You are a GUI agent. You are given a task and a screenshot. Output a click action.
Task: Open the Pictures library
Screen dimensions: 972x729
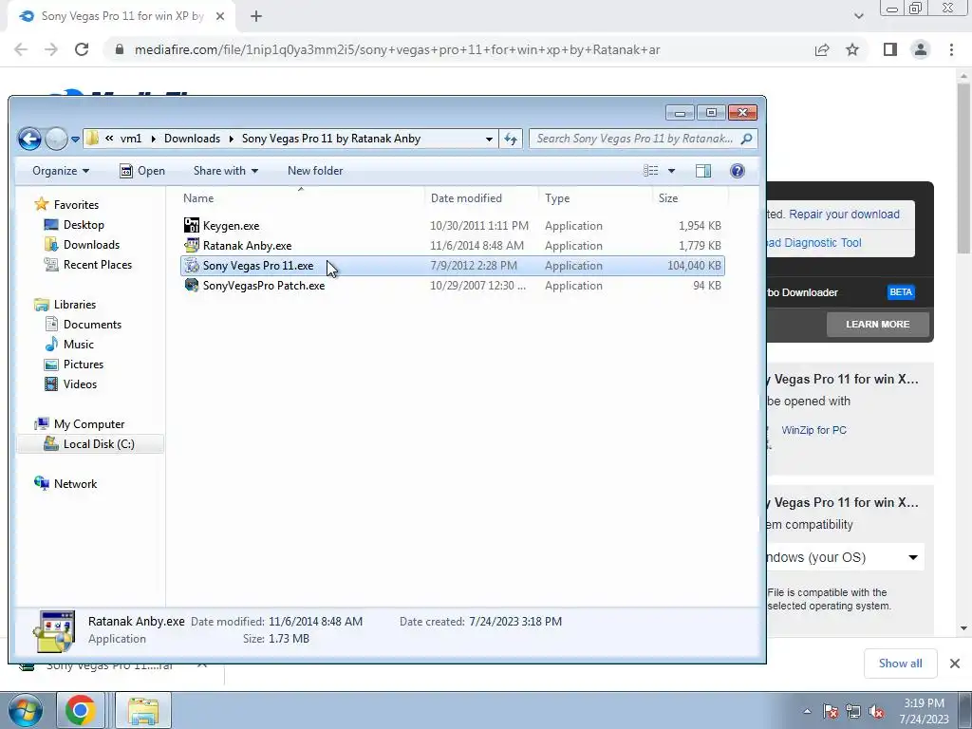point(74,364)
